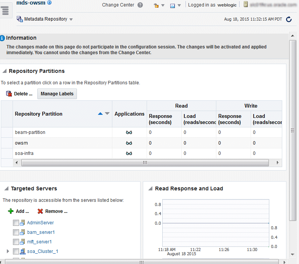Click the glasses icon for soa-infra applications
The width and height of the screenshot is (299, 264).
[129, 153]
